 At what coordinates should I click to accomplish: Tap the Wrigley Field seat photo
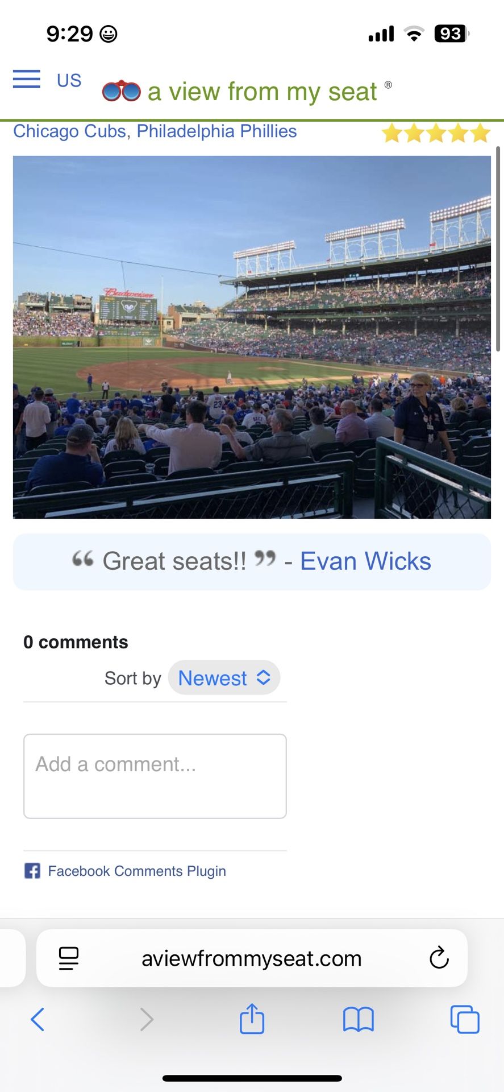(252, 337)
